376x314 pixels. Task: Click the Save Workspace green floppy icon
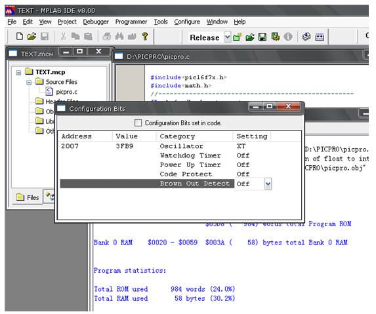coord(262,37)
